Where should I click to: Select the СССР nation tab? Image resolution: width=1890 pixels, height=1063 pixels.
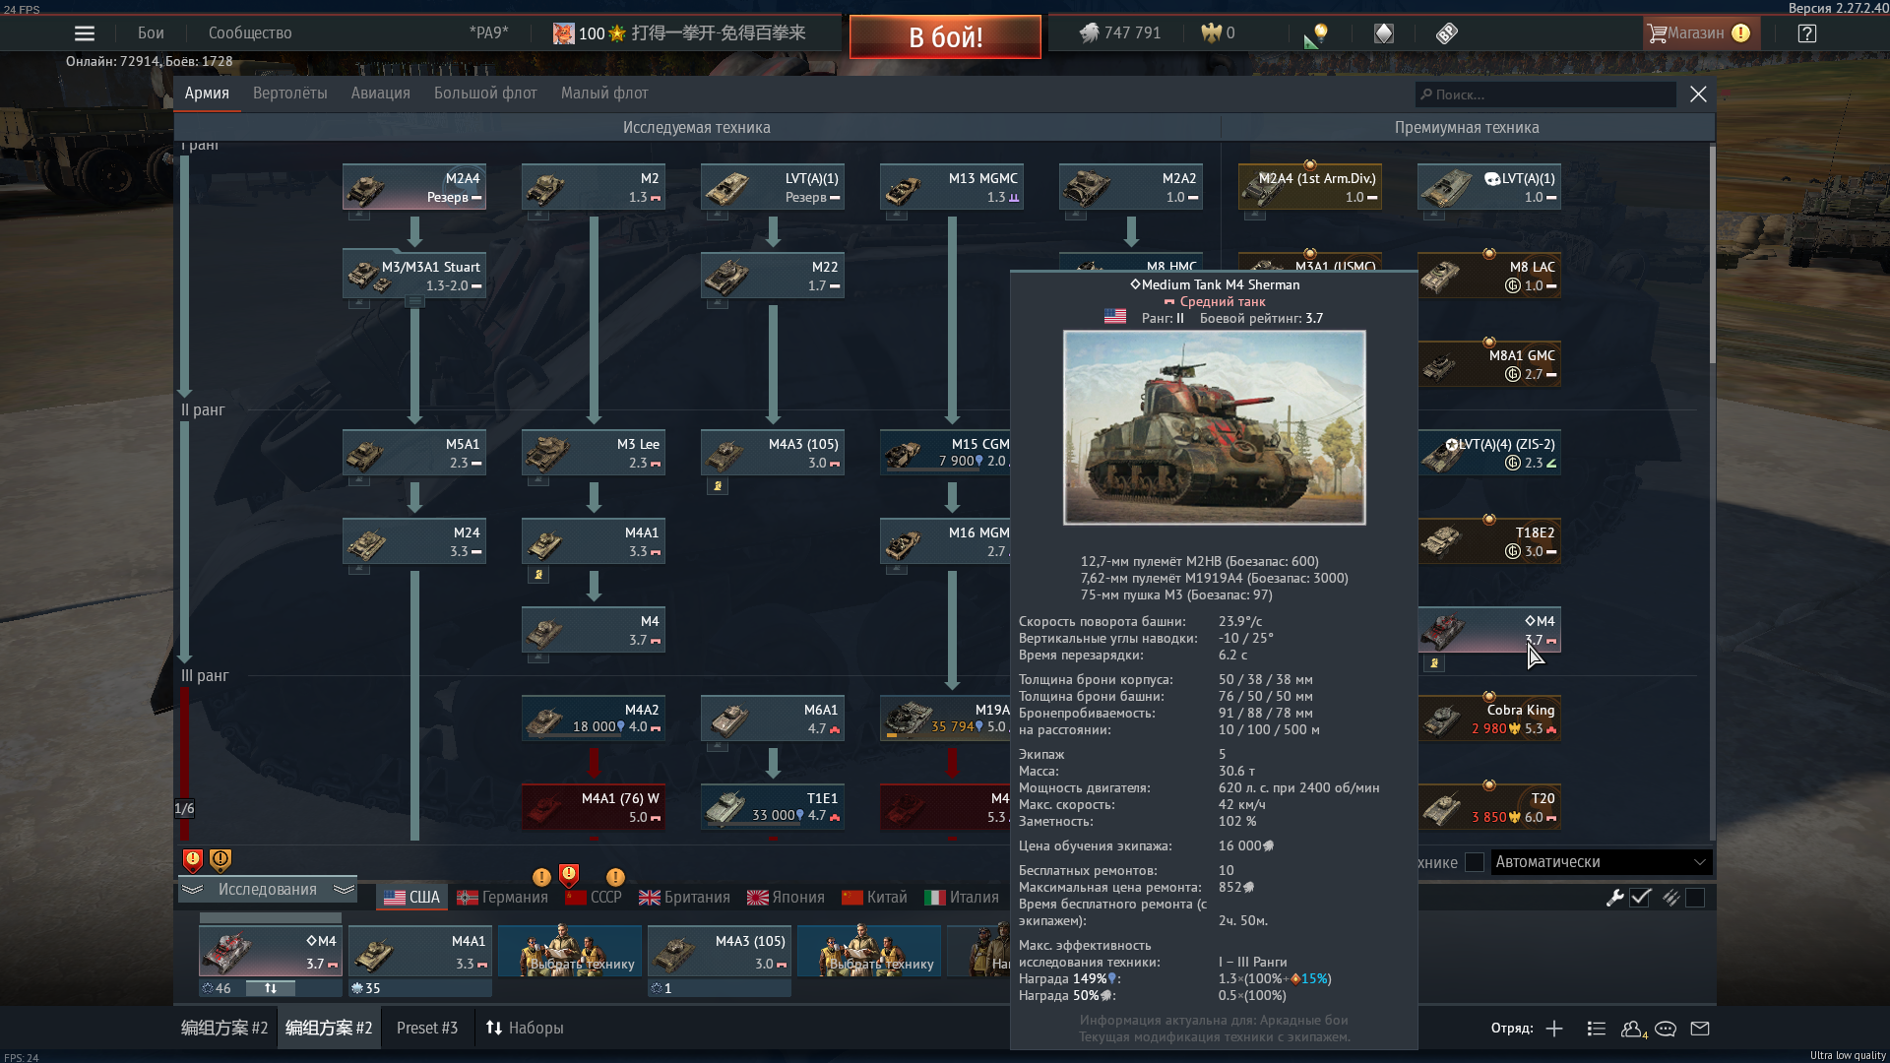pyautogui.click(x=594, y=898)
